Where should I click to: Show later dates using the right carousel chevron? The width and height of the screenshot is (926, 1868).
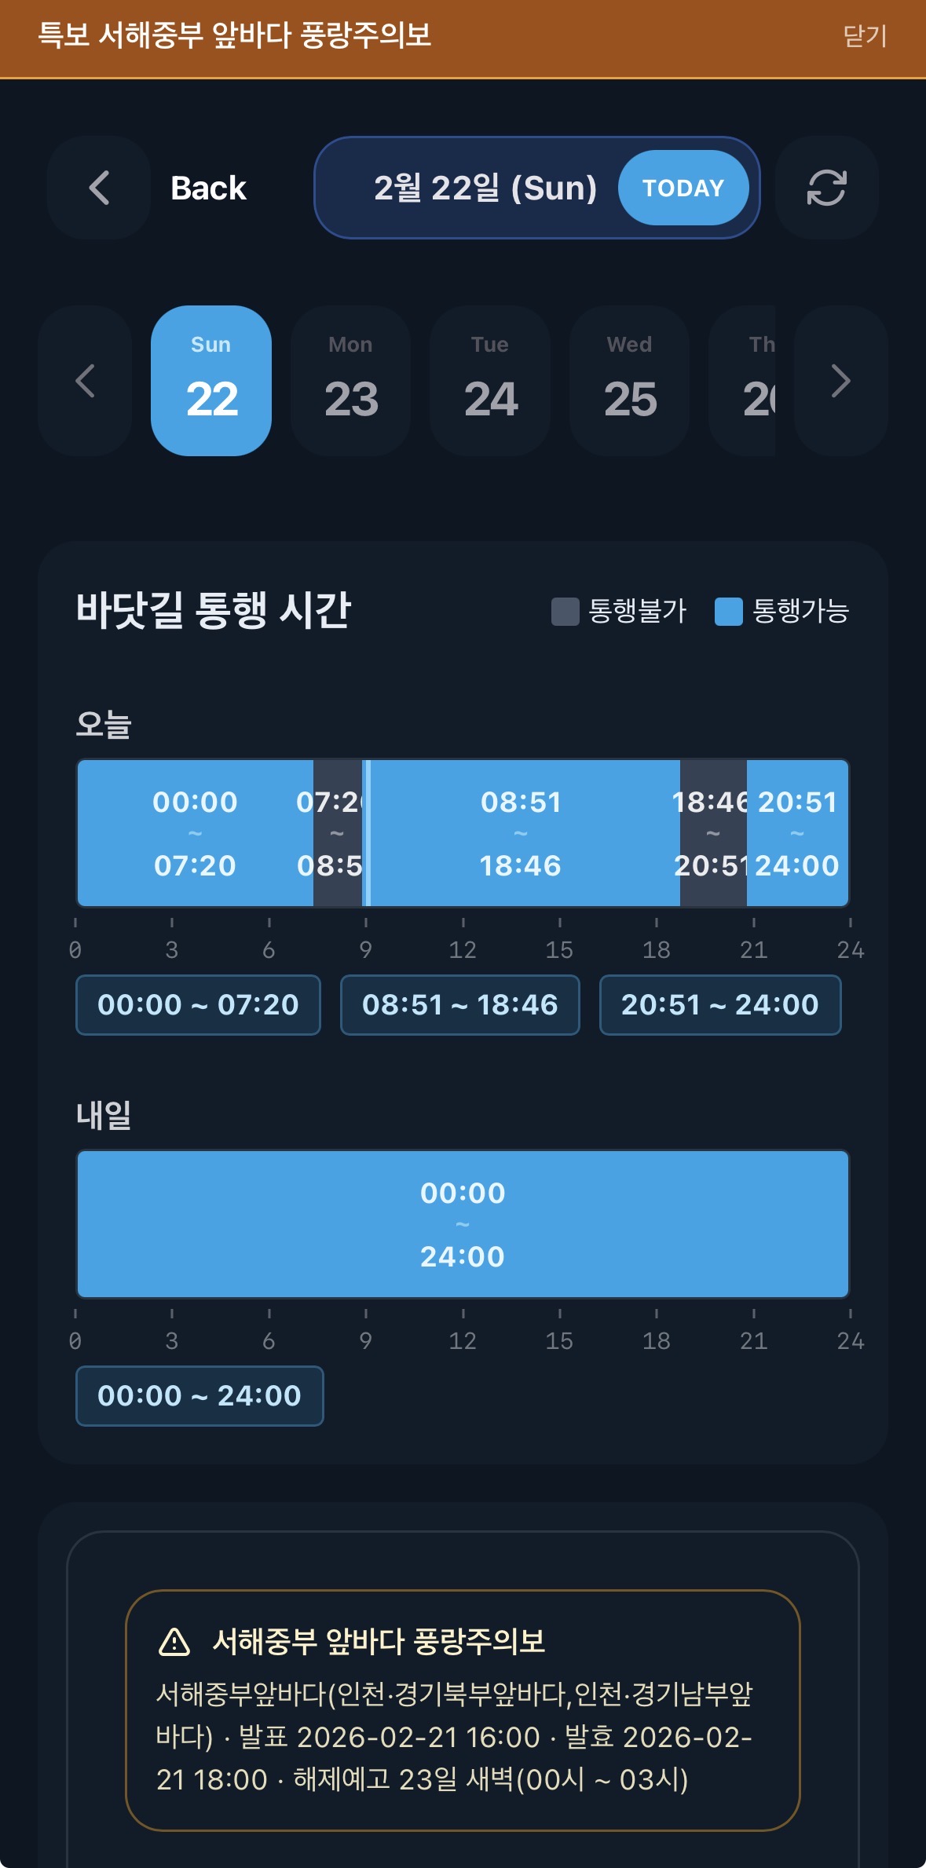[x=841, y=380]
